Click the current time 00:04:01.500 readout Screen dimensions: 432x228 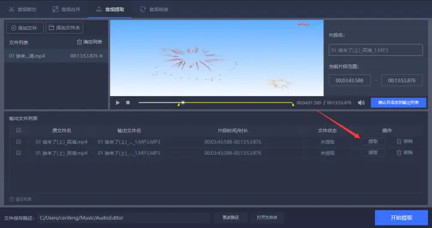pos(308,103)
